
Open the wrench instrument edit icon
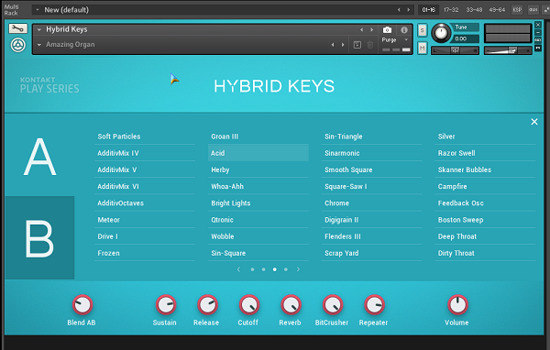(18, 28)
